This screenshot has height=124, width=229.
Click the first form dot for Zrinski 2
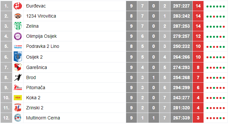pos(207,108)
